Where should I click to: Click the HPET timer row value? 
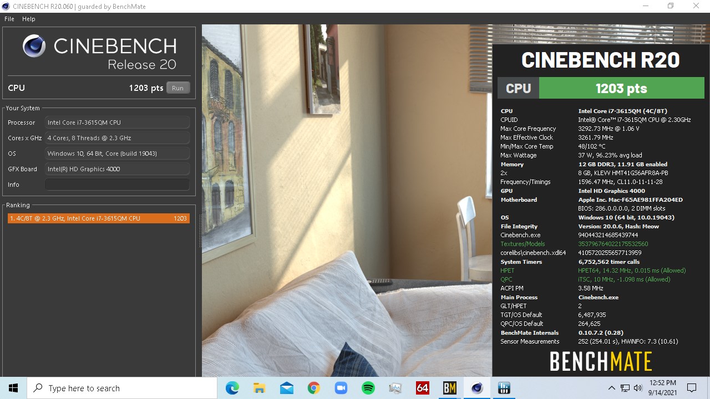(x=632, y=270)
